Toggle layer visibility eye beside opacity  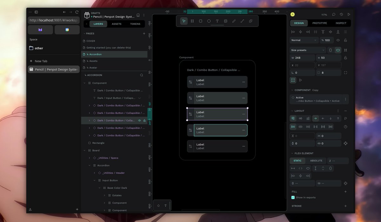(338, 40)
